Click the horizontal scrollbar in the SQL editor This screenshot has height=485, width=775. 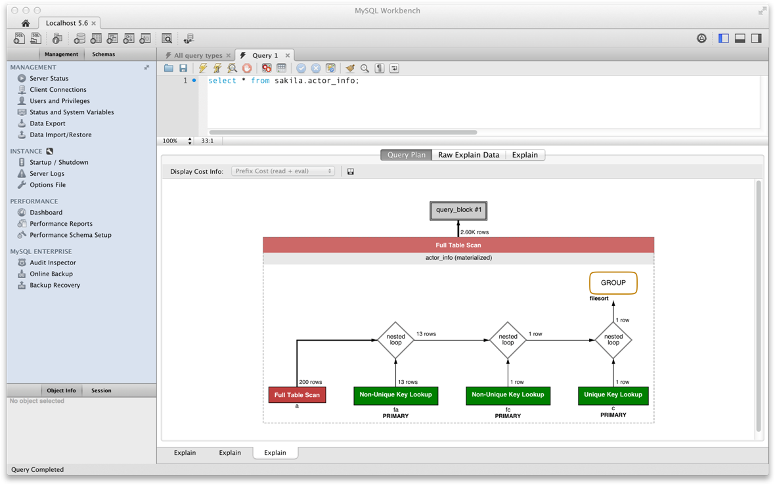coord(343,133)
